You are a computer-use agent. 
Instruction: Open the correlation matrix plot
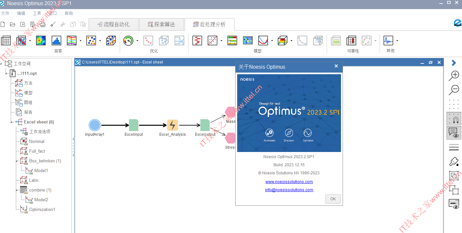coord(21,41)
